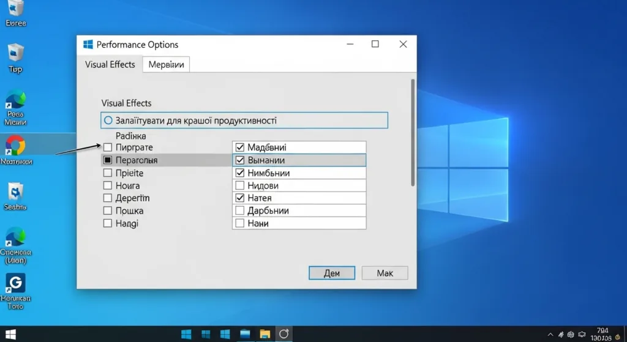Click the Performance Options title bar logo

pyautogui.click(x=88, y=44)
